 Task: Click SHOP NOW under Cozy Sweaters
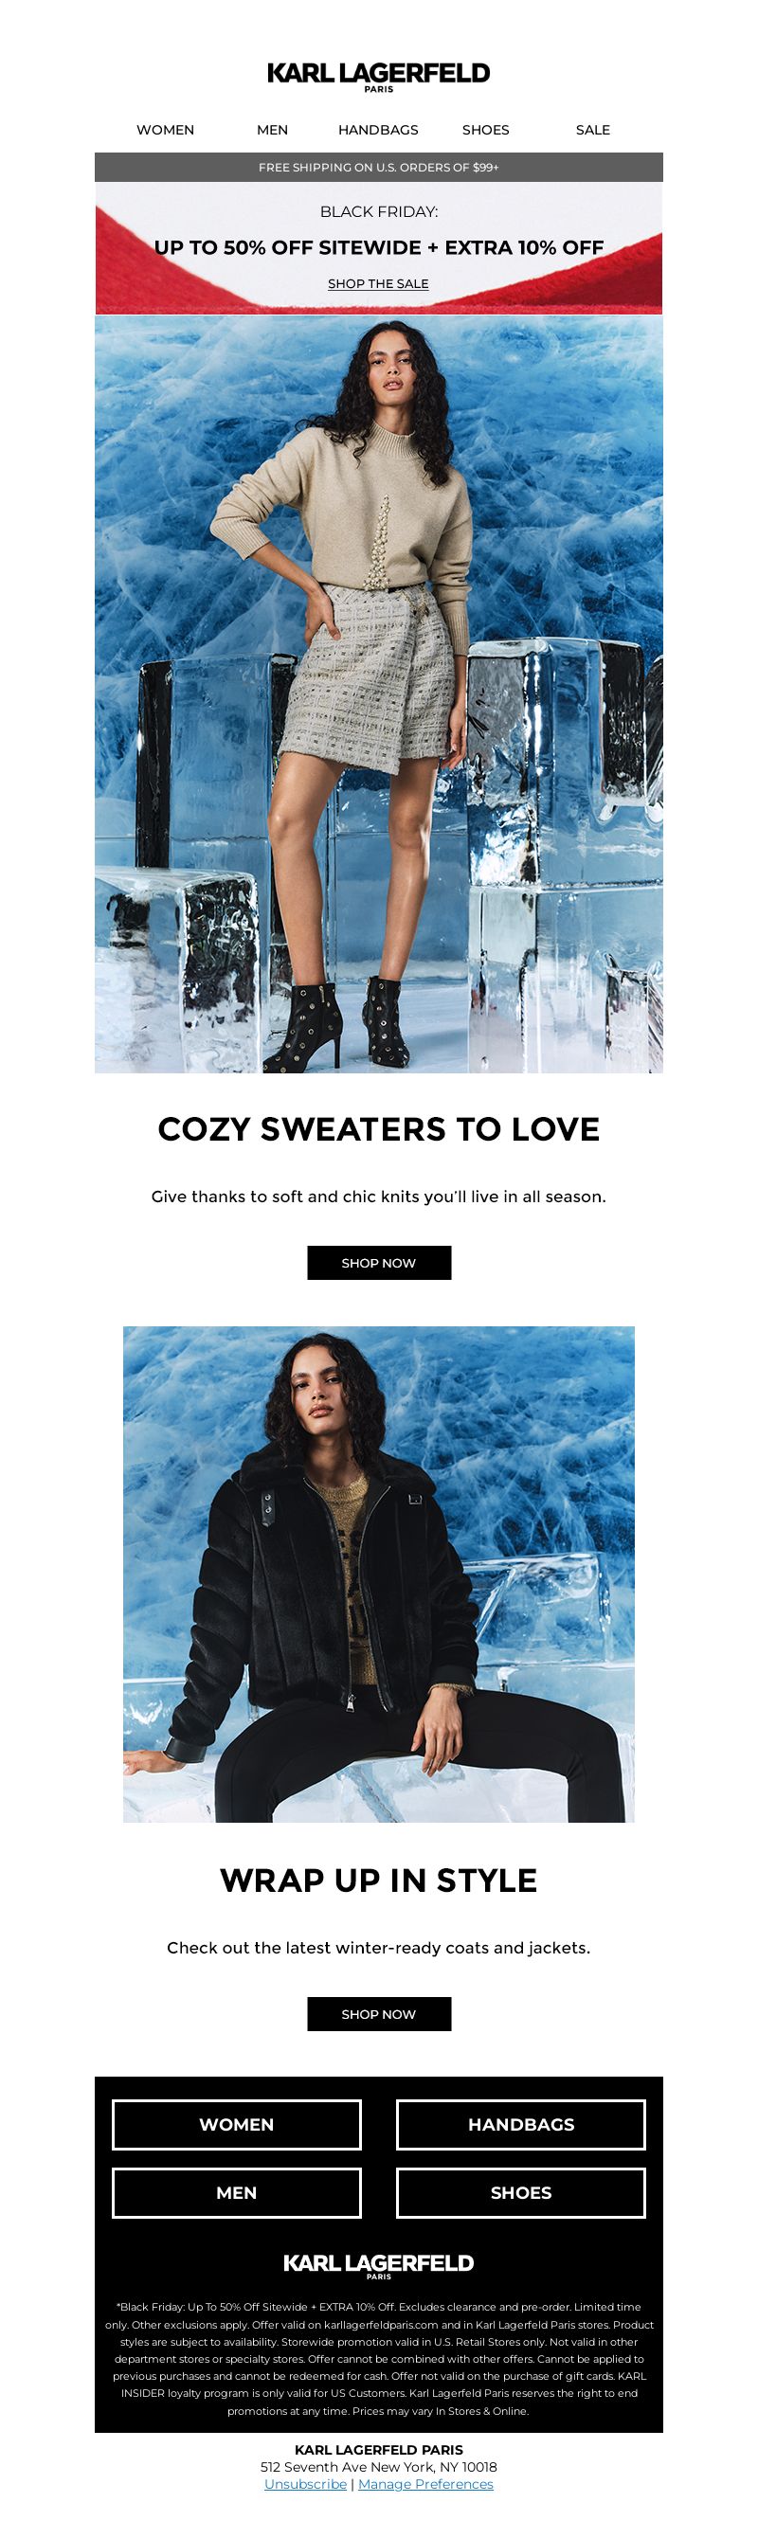(x=378, y=1263)
